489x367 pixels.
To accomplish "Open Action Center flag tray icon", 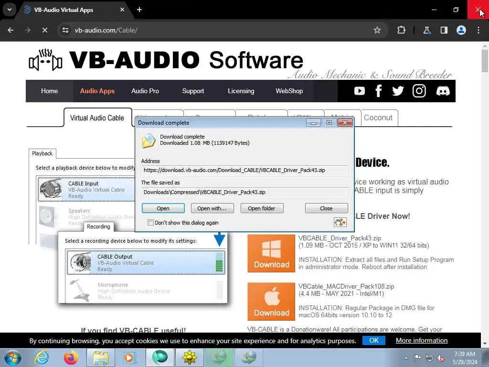I will (x=417, y=358).
